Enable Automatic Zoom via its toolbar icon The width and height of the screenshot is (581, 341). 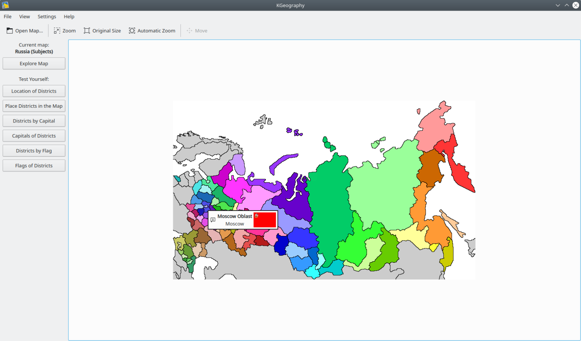[132, 30]
